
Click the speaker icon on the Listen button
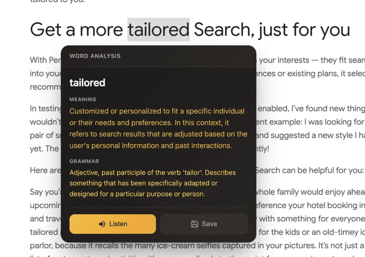point(102,224)
